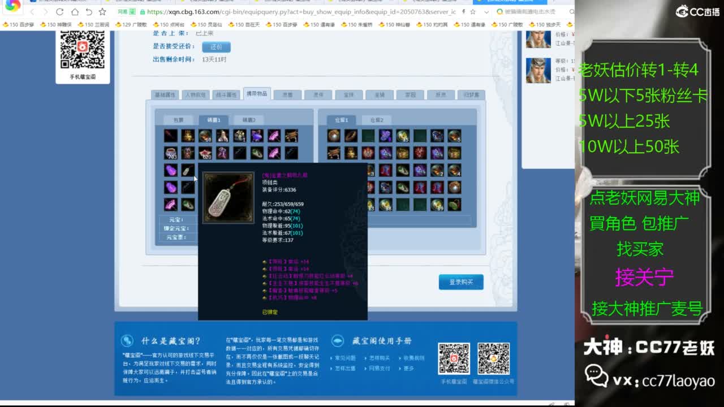This screenshot has width=724, height=407.
Task: Click the favorites star left of the address bar
Action: [x=102, y=12]
